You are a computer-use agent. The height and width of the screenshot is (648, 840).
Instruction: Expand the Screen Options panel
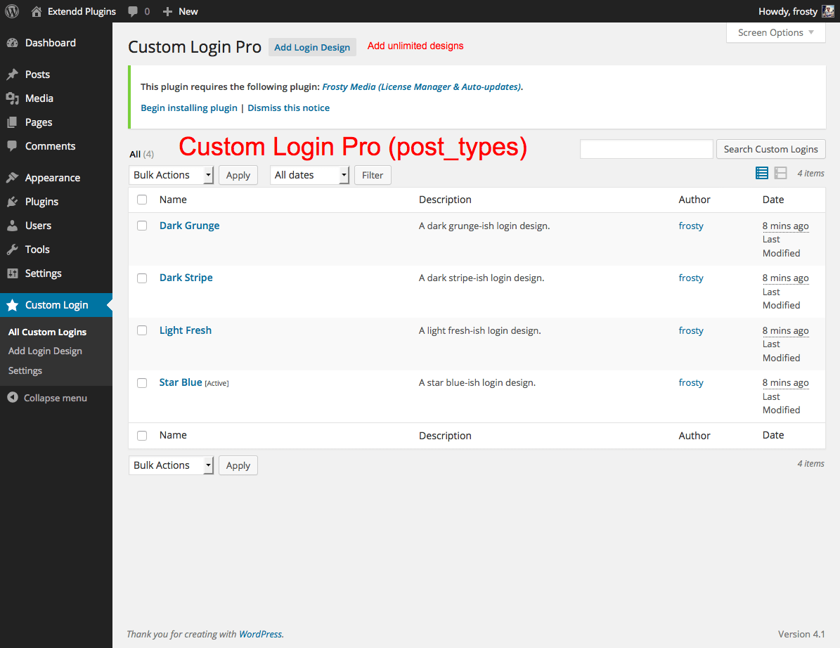coord(776,32)
